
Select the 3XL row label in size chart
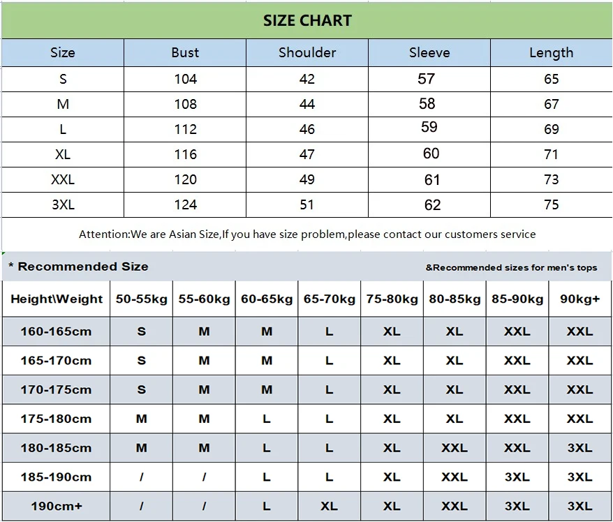point(63,204)
